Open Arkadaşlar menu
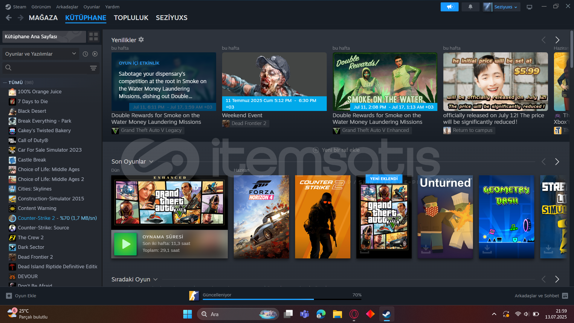This screenshot has height=323, width=574. [67, 7]
